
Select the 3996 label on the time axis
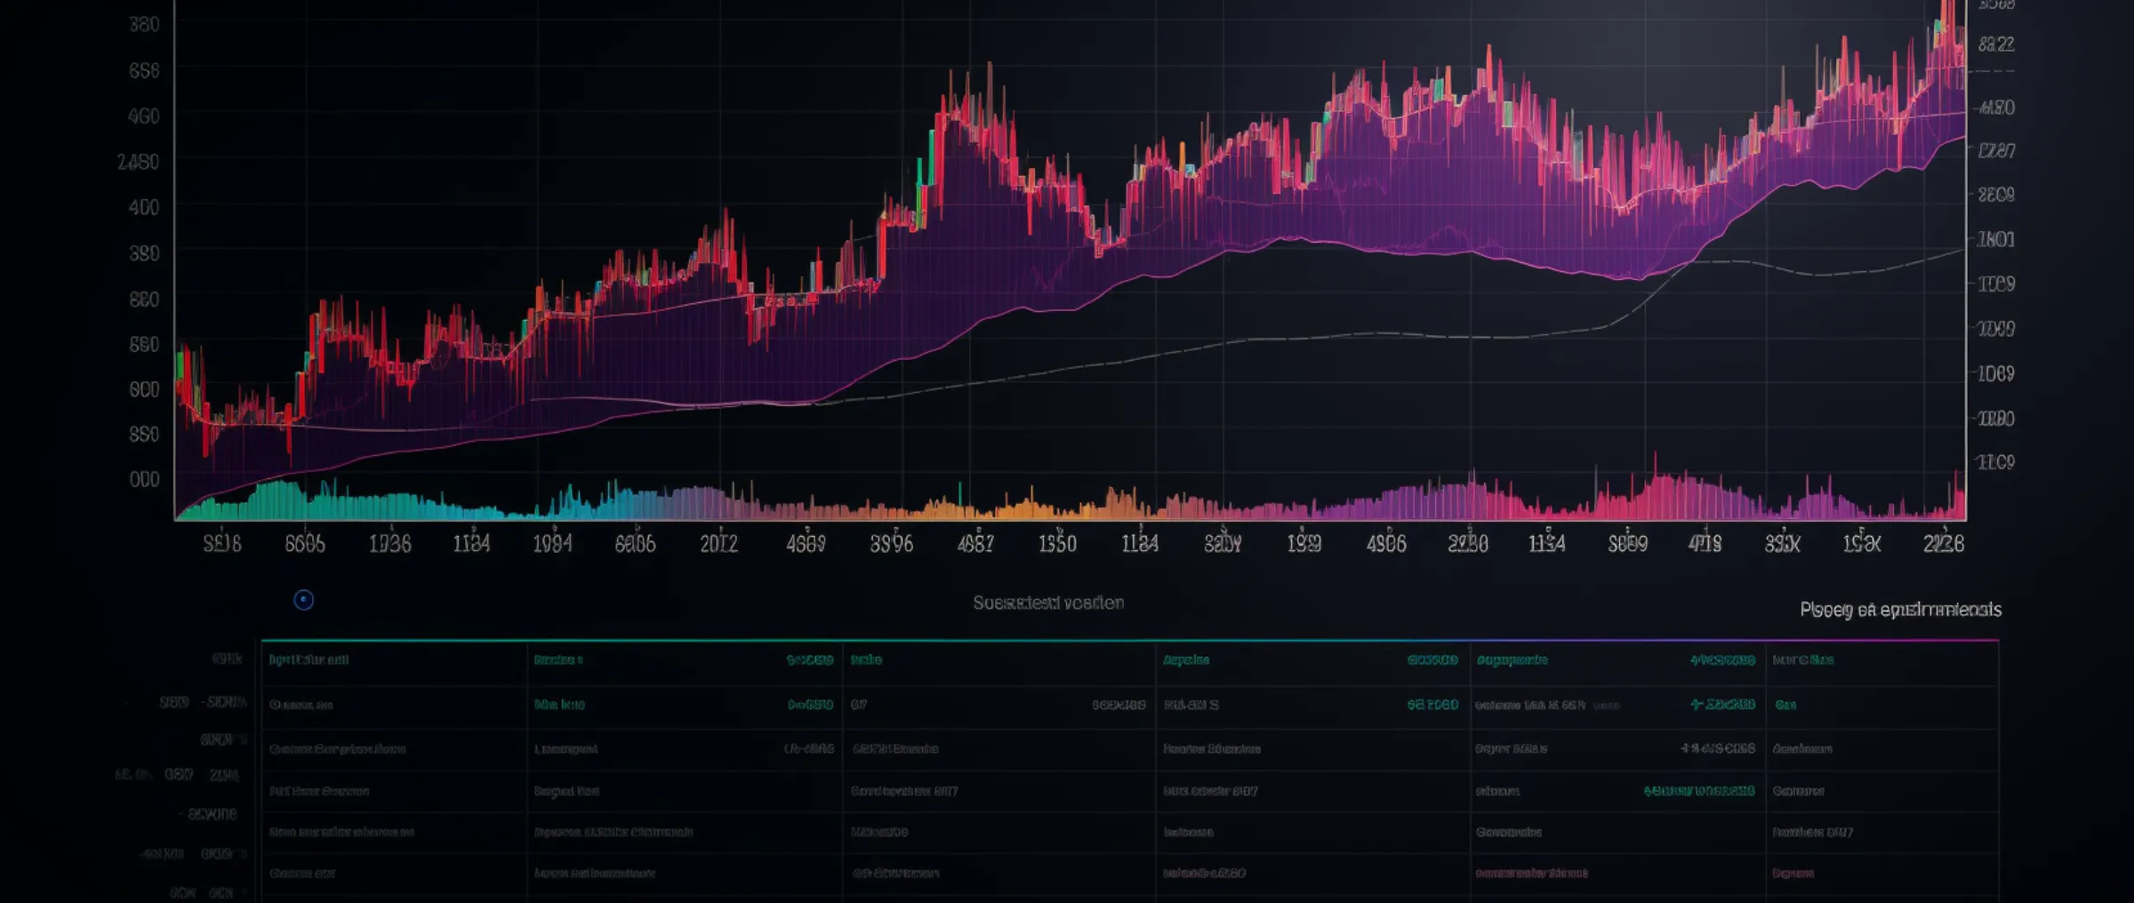(x=891, y=543)
